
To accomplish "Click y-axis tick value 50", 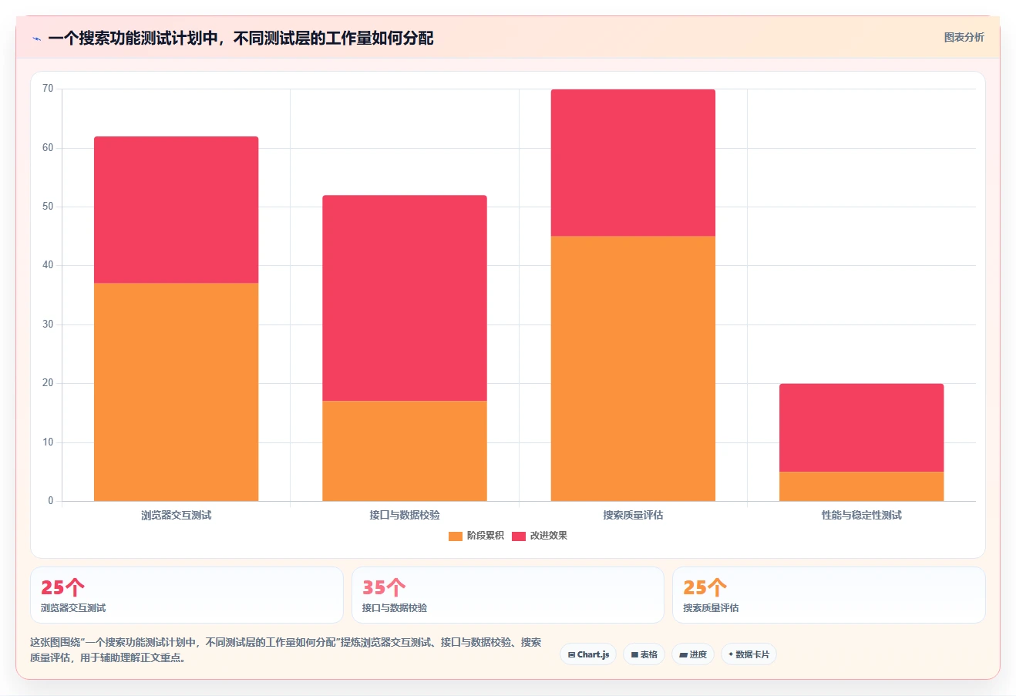I will (48, 207).
